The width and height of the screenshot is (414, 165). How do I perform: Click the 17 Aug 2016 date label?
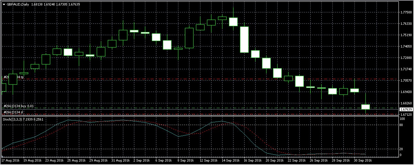click(x=11, y=161)
